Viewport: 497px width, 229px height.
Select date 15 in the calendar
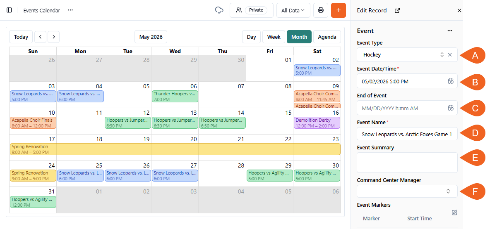[x=288, y=113]
